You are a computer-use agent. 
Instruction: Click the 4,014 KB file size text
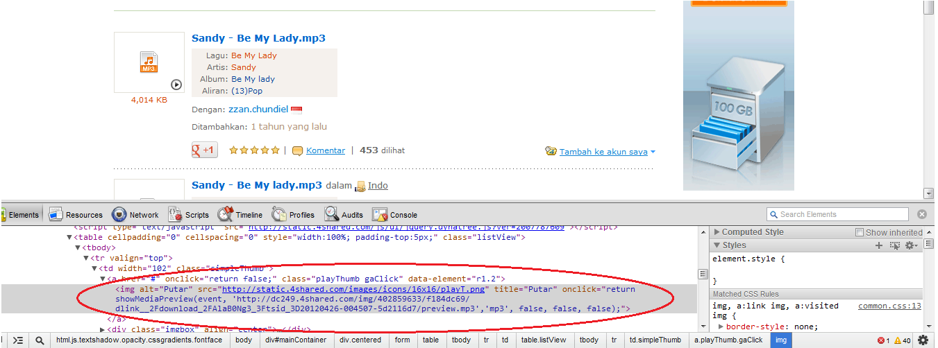tap(149, 100)
